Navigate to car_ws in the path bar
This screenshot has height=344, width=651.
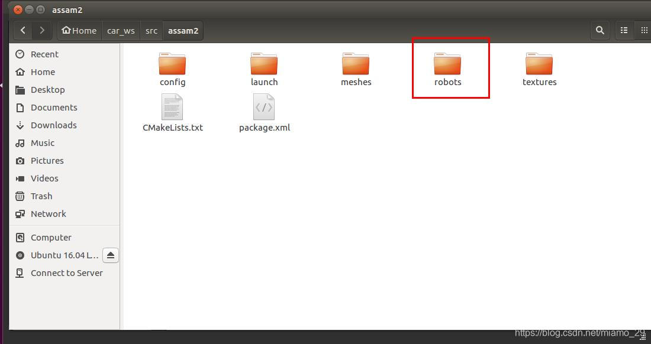121,31
